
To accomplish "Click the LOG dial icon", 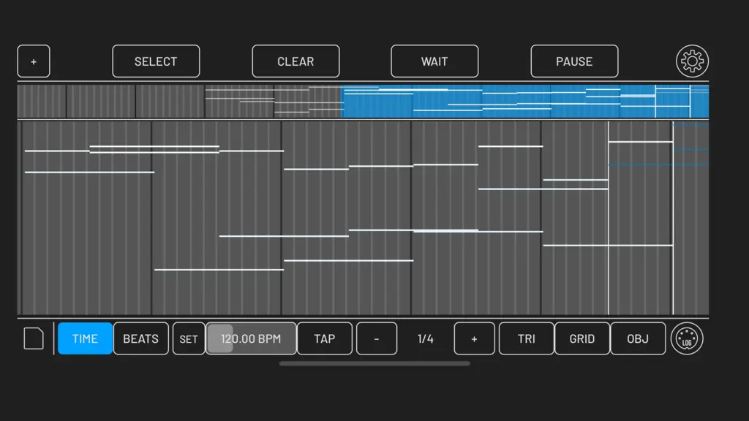I will click(687, 338).
